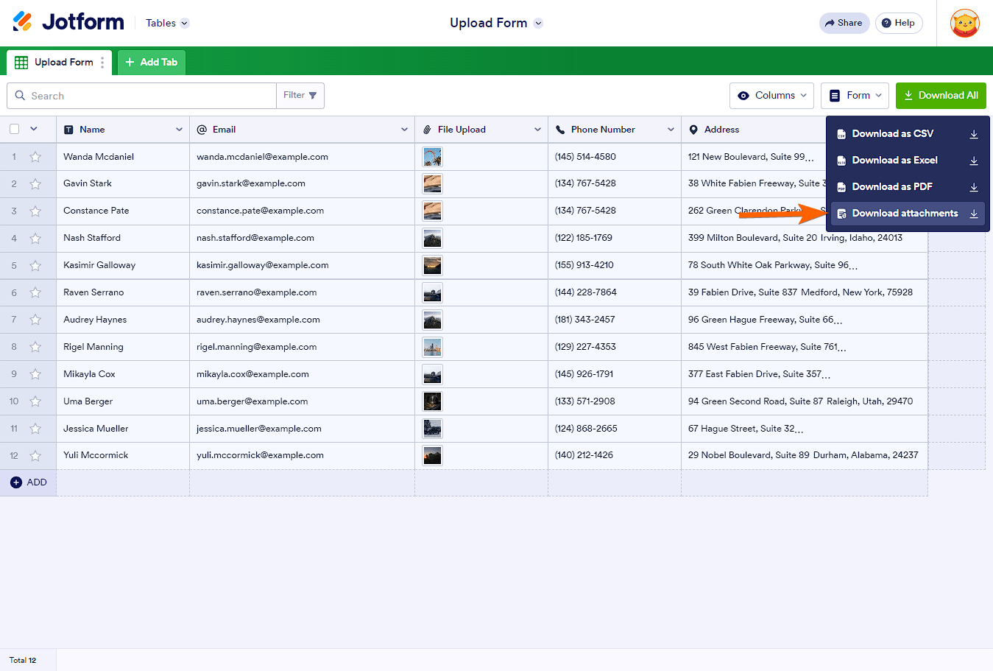This screenshot has height=671, width=993.
Task: Open the Columns visibility dropdown
Action: click(771, 96)
